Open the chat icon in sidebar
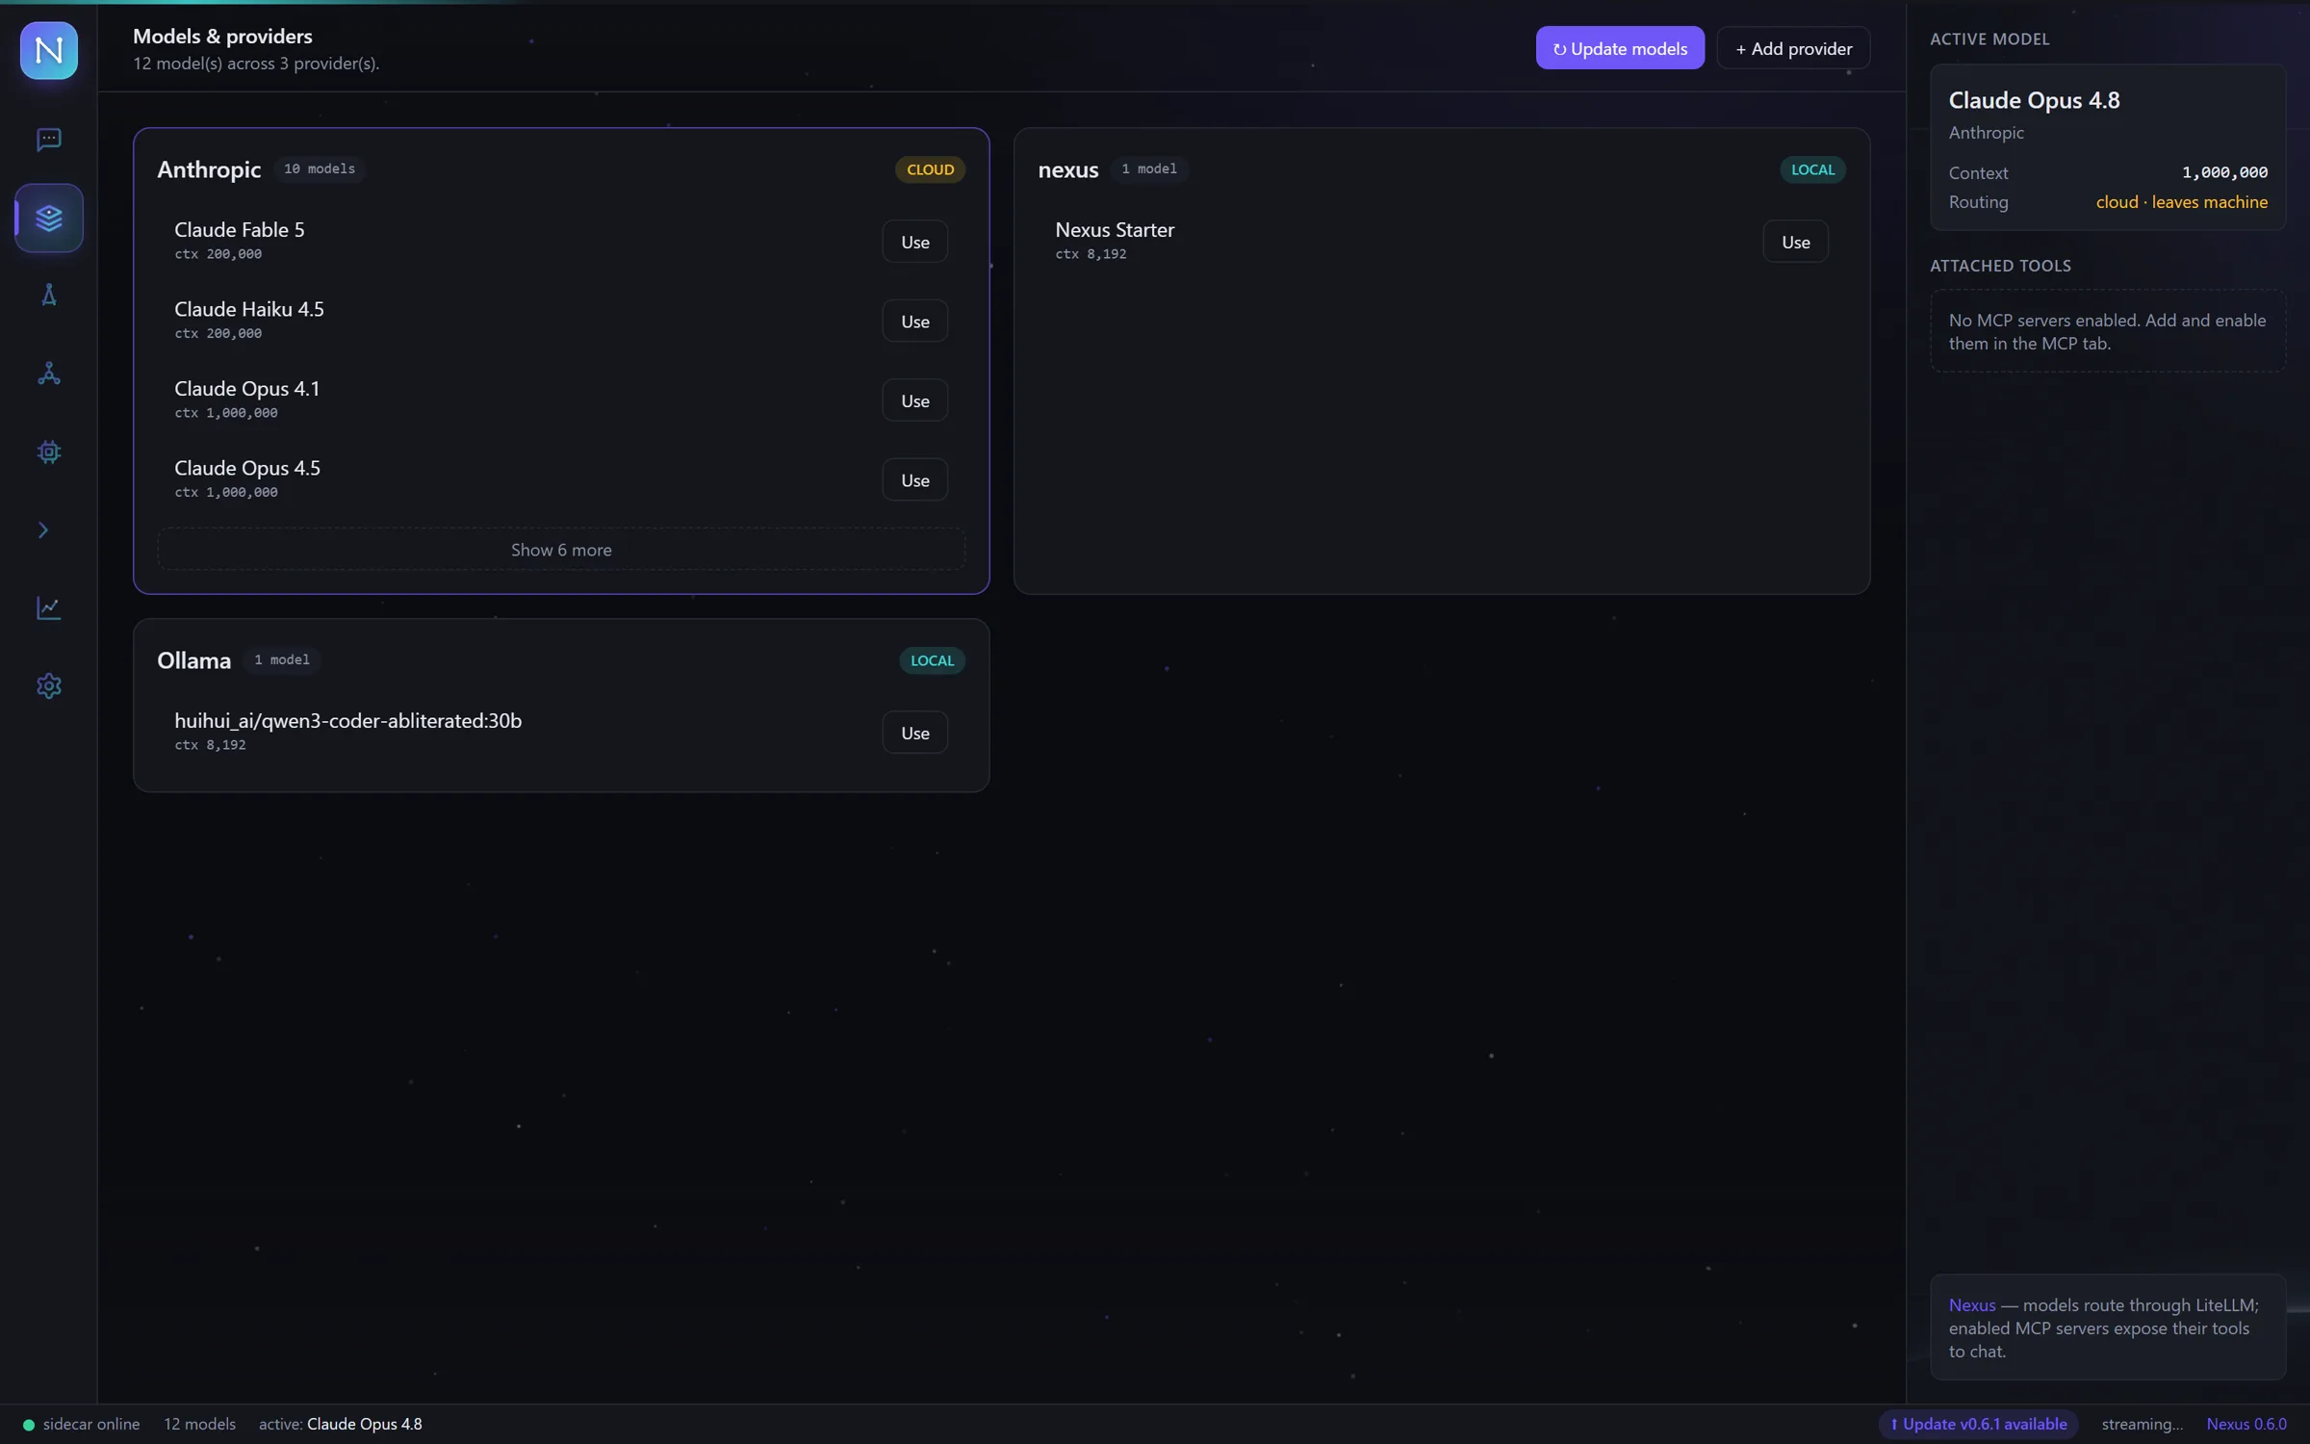 pos(48,140)
